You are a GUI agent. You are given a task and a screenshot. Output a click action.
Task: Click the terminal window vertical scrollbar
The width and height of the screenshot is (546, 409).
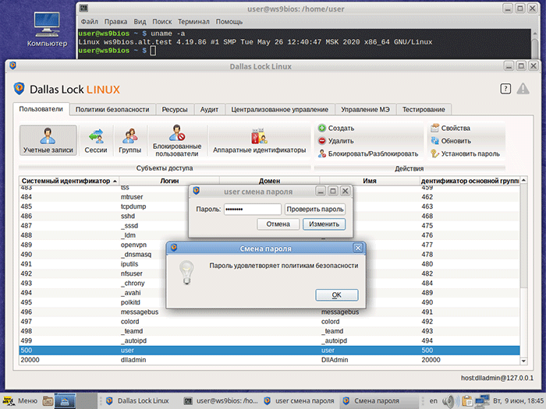pos(536,44)
